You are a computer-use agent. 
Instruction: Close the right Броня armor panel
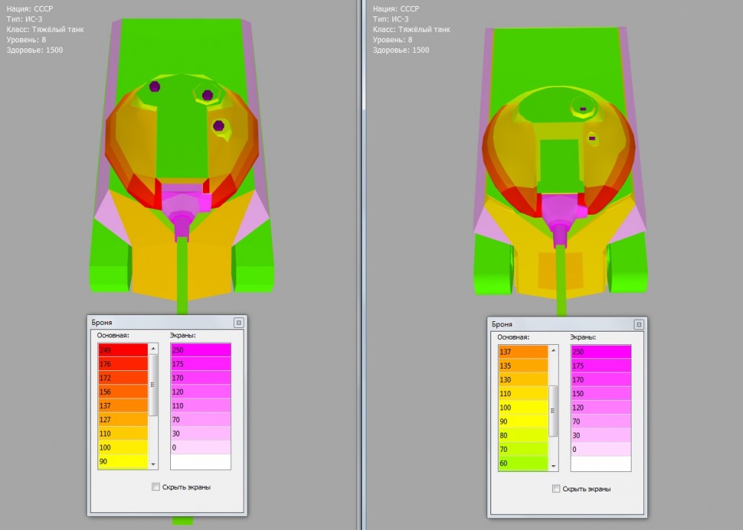[638, 325]
